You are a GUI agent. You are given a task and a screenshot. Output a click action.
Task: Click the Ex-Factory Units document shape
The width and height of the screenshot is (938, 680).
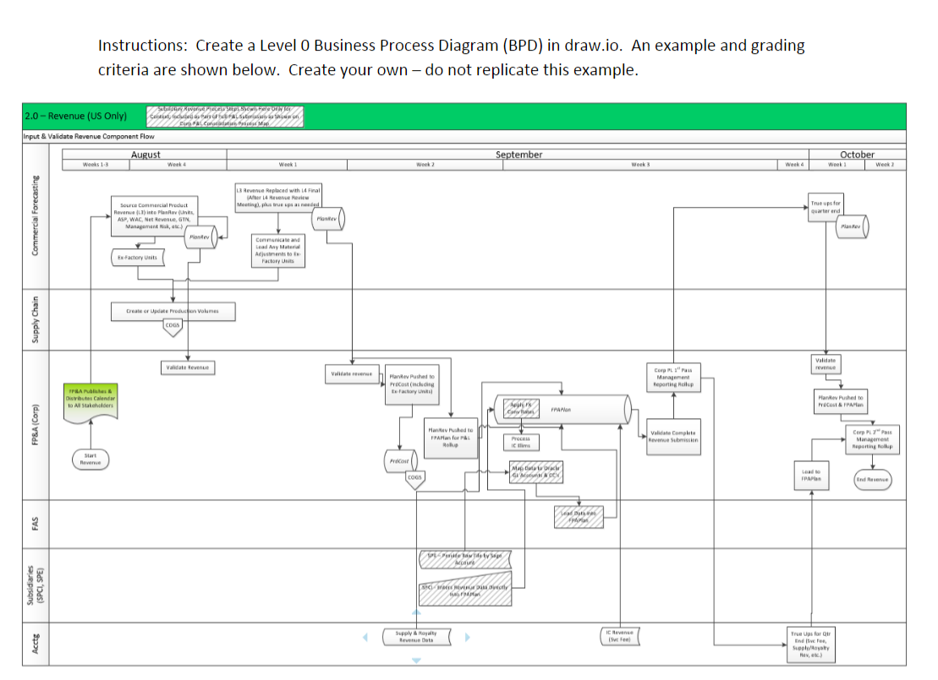click(x=138, y=257)
